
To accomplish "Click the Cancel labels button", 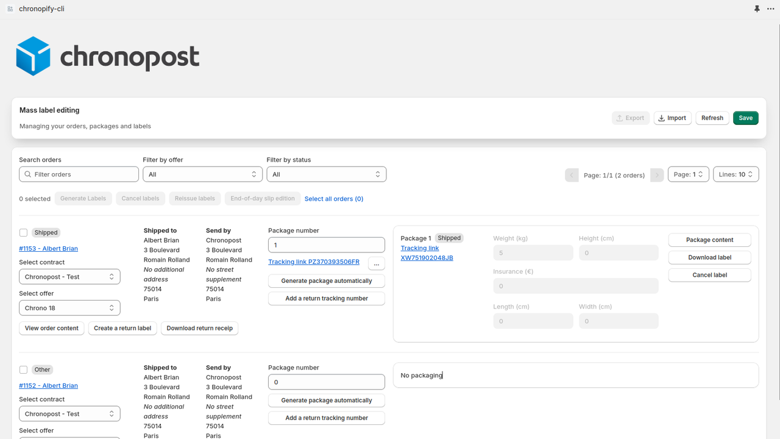I will click(x=140, y=198).
